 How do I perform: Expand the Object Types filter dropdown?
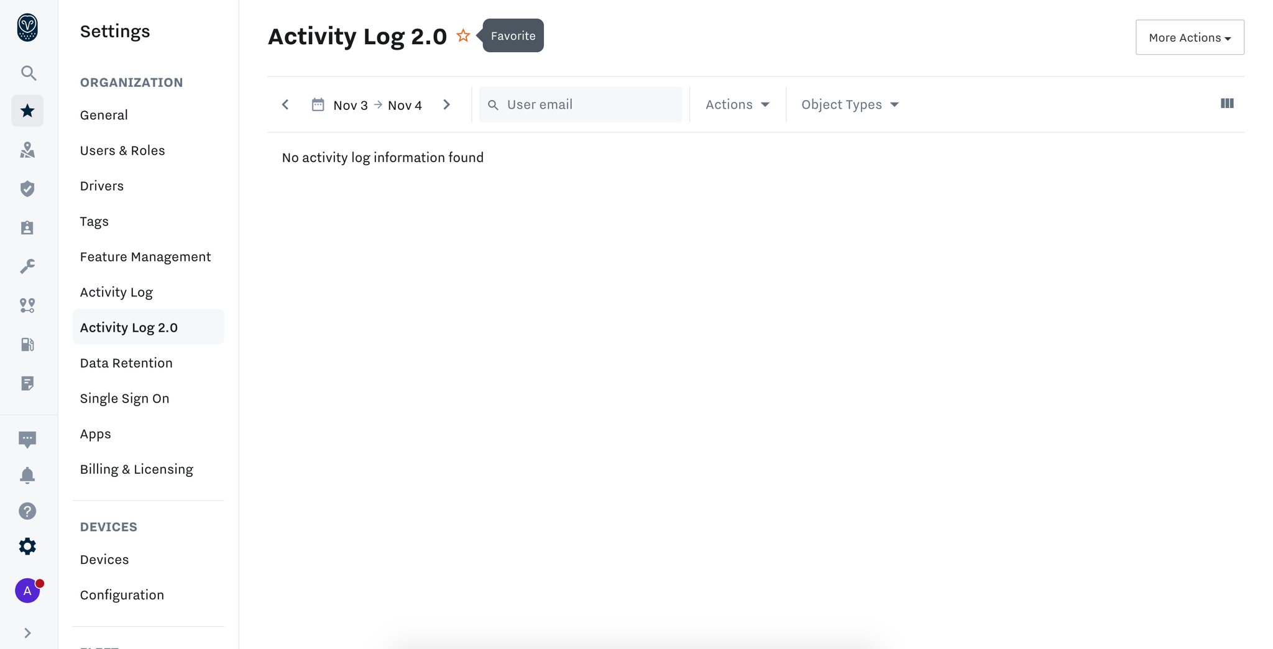coord(850,105)
